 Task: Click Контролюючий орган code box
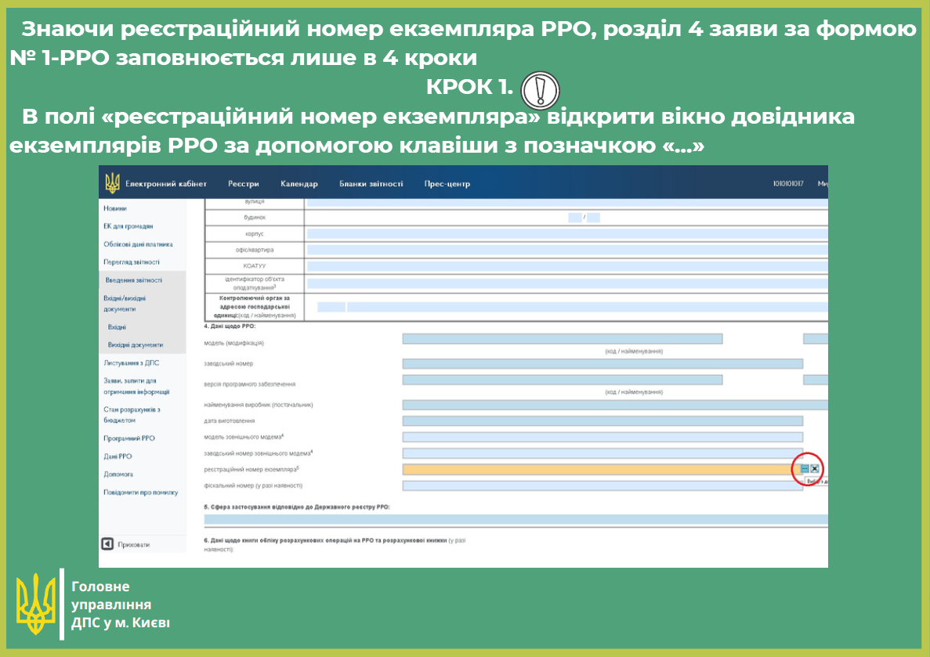pos(331,307)
